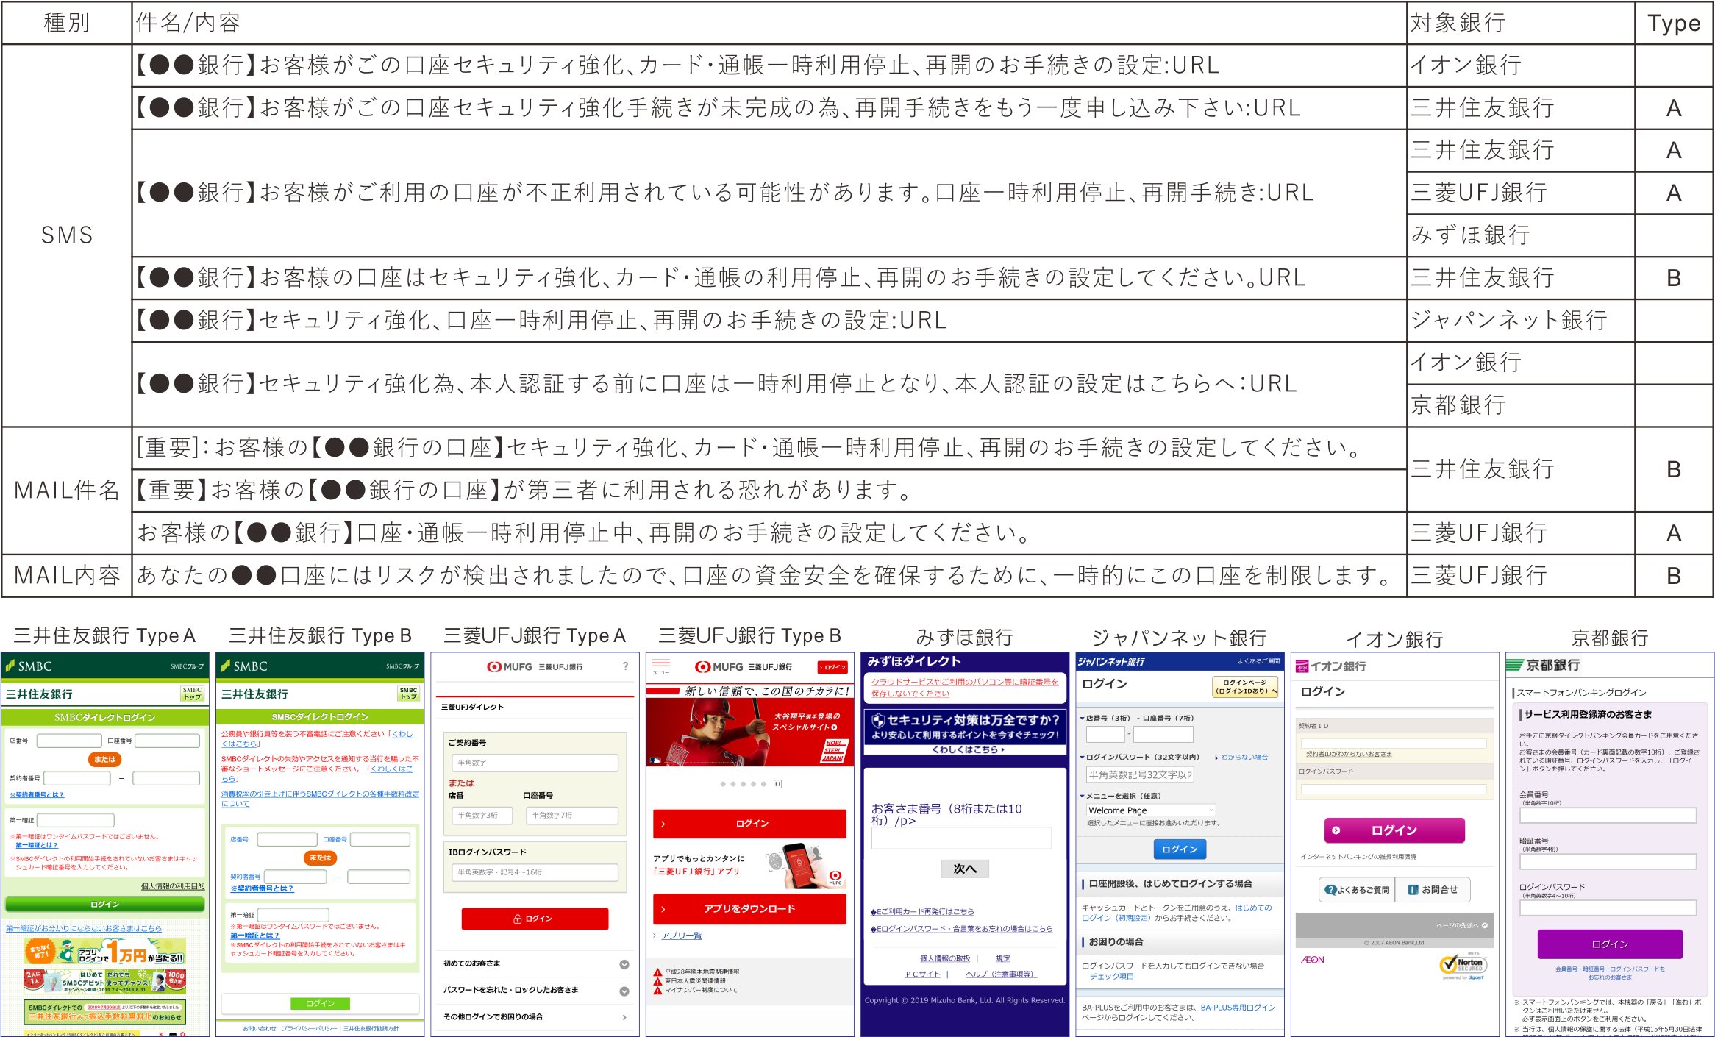
Task: Click the Norton Secured seal
Action: tap(1463, 964)
